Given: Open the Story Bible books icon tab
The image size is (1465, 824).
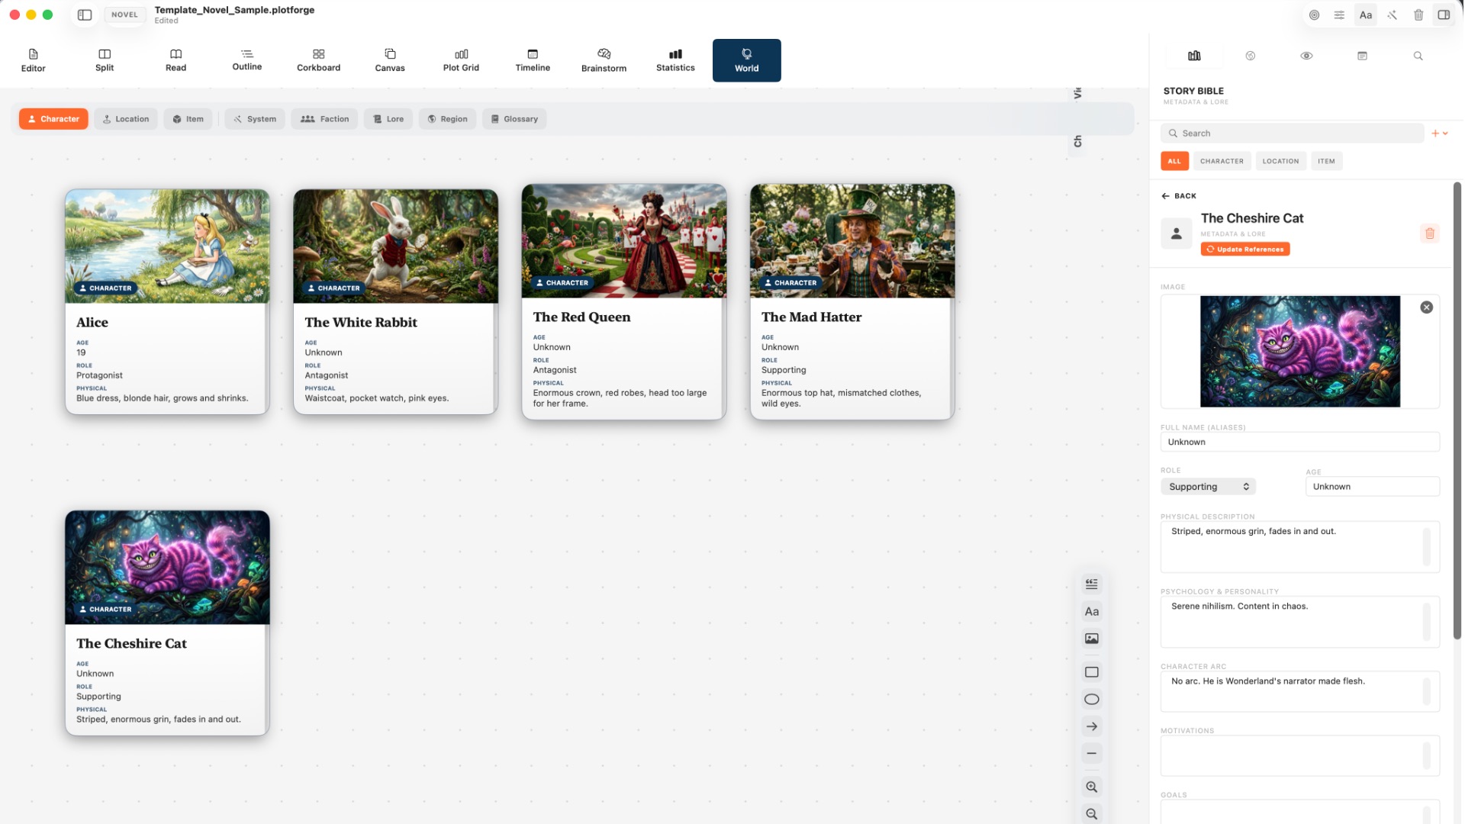Looking at the screenshot, I should [x=1194, y=56].
